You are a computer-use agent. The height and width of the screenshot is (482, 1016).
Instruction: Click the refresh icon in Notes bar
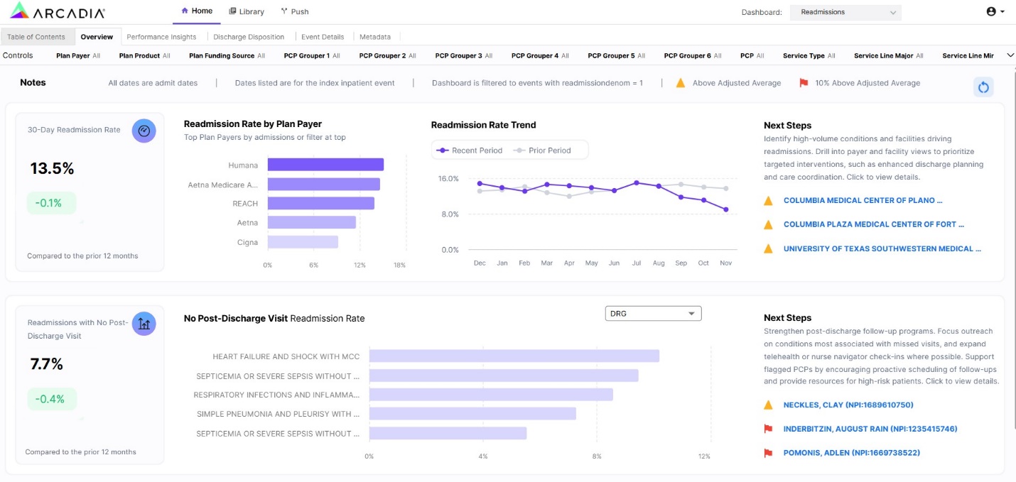(983, 87)
